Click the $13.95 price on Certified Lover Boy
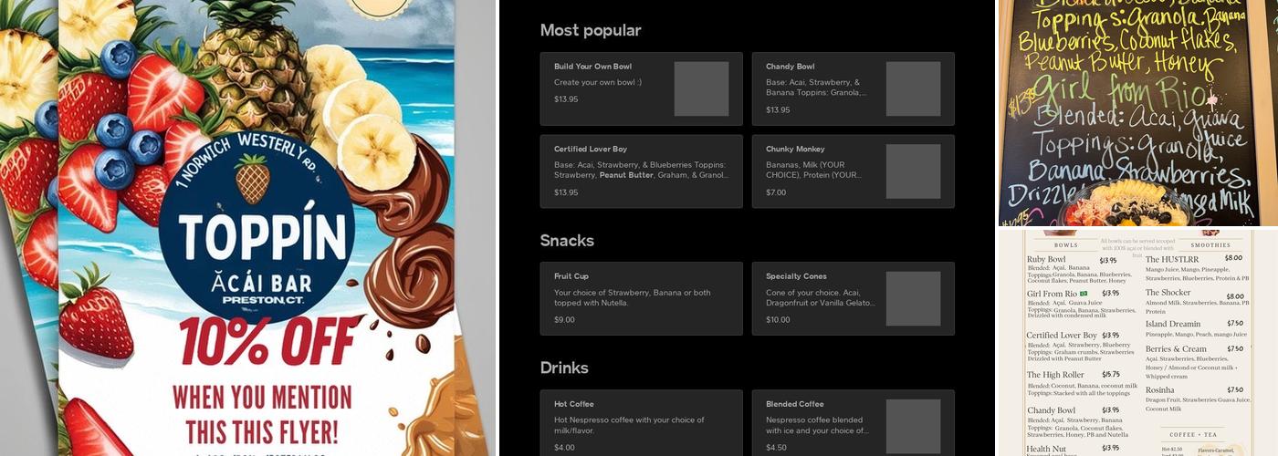1278x456 pixels. coord(566,192)
